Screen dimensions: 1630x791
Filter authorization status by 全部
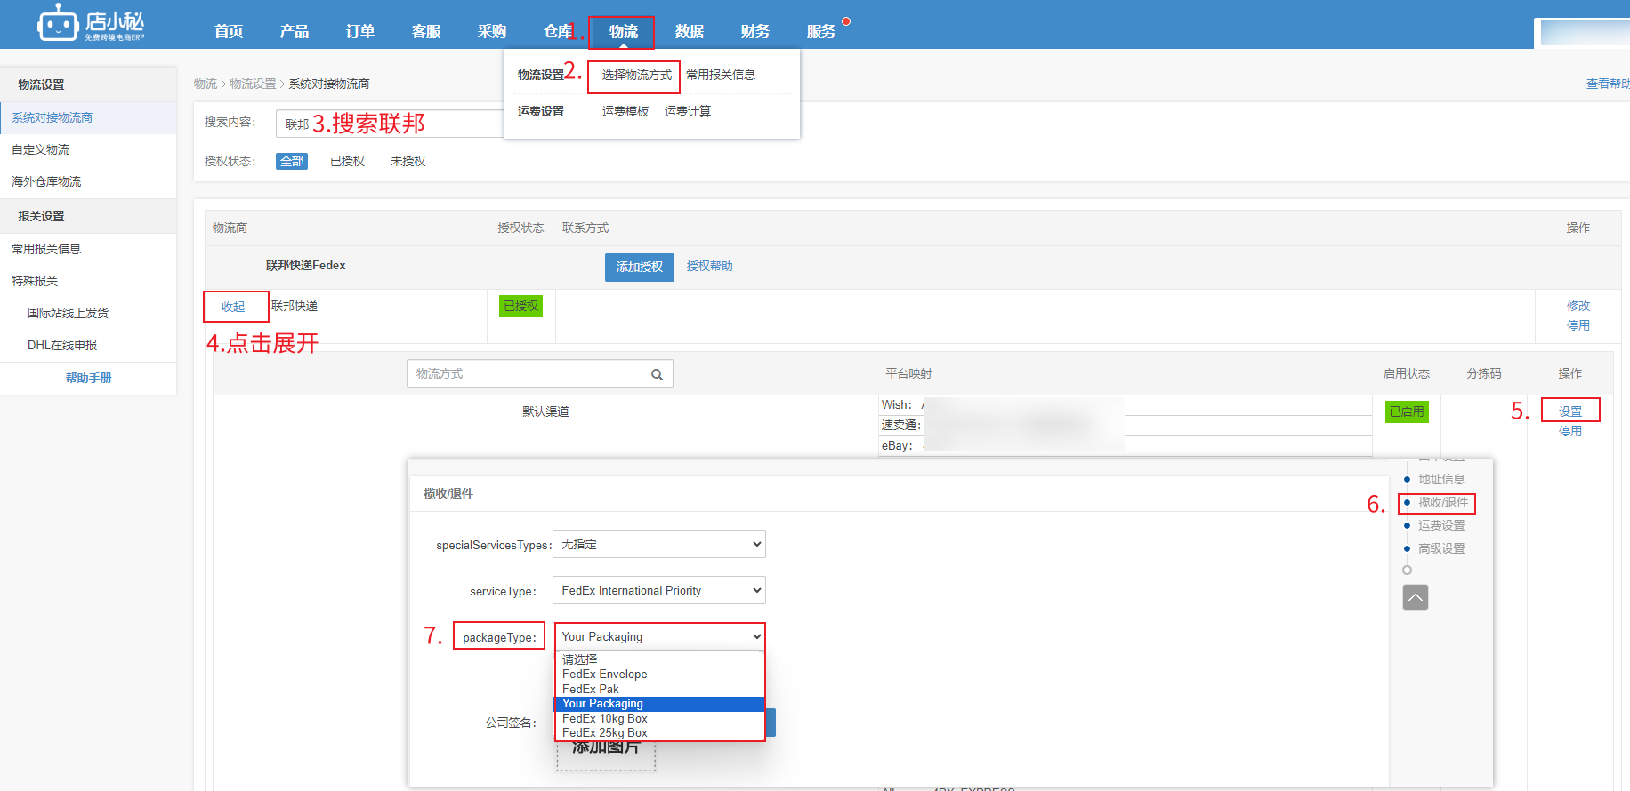292,161
